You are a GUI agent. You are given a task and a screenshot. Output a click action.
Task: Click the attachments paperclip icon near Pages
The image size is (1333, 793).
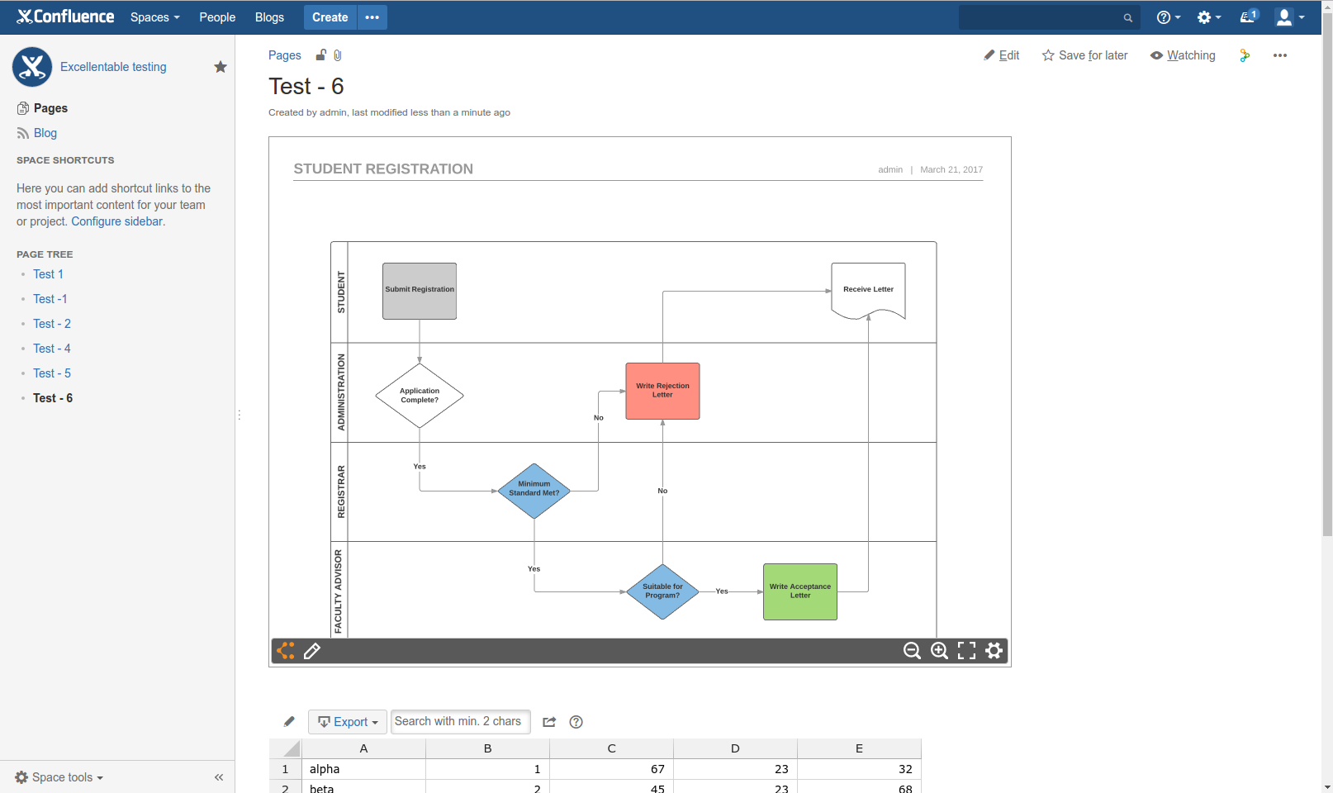coord(337,55)
